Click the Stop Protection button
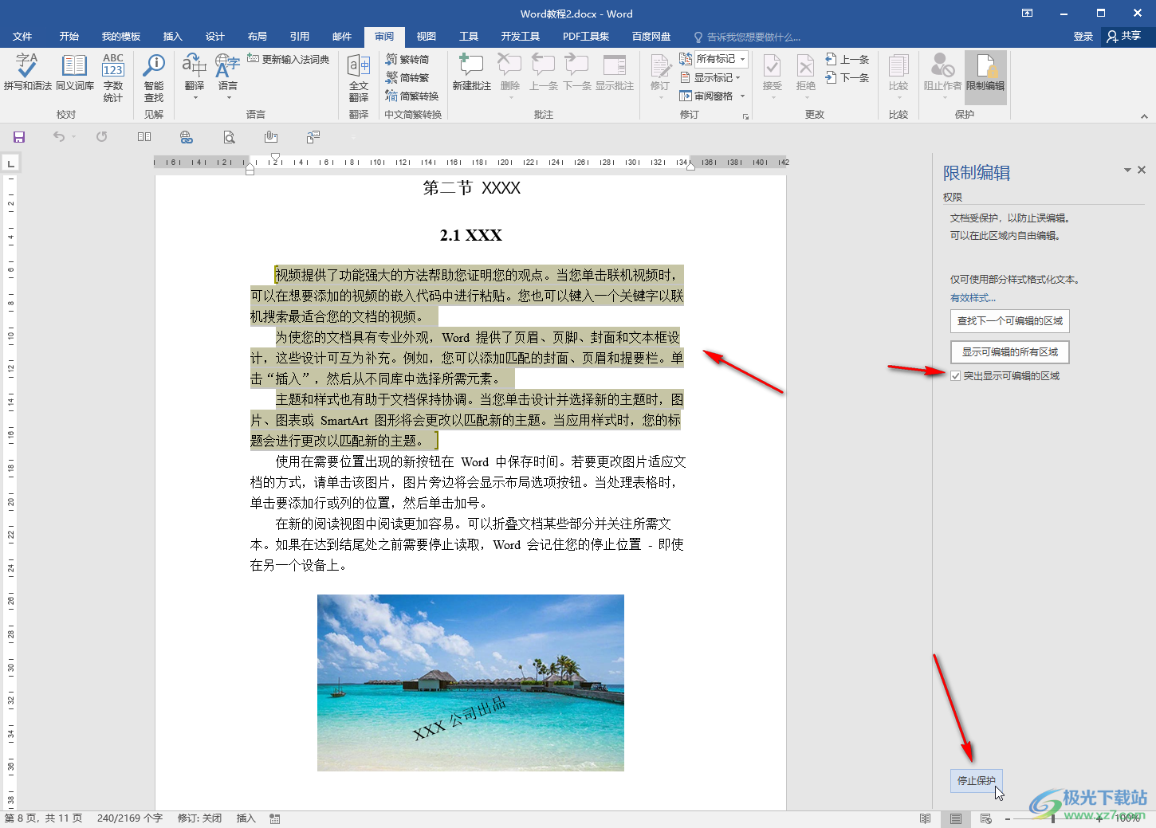Image resolution: width=1156 pixels, height=828 pixels. pos(976,781)
